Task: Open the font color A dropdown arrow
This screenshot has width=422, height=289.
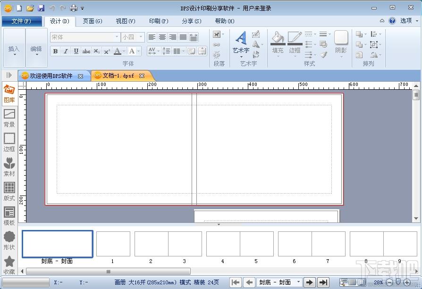Action: click(x=124, y=51)
